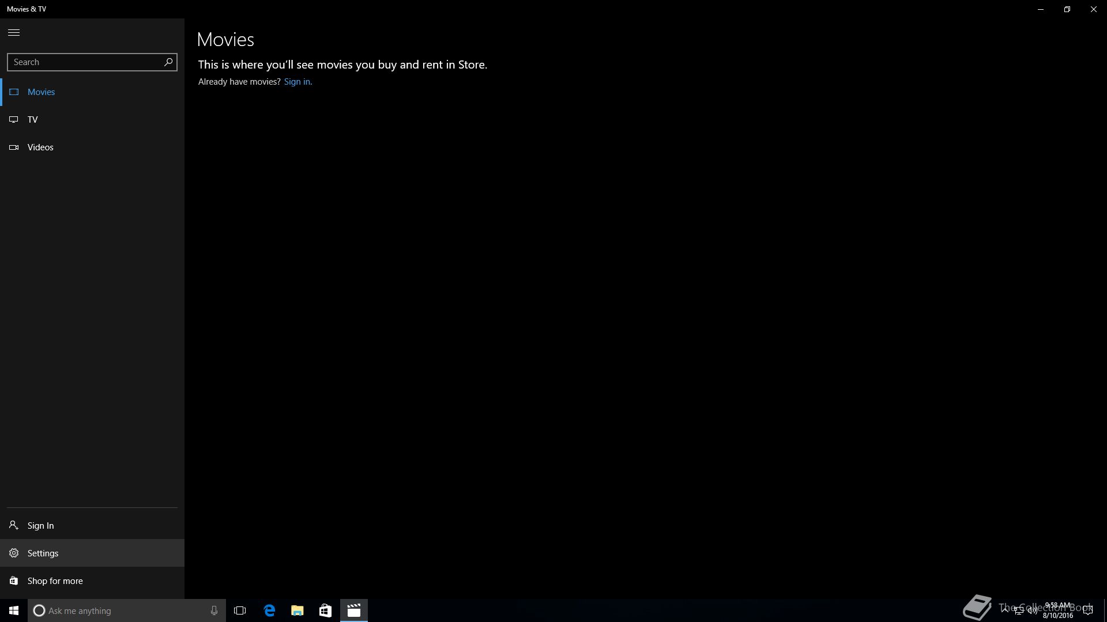Open the TV section
The image size is (1107, 622).
point(92,120)
